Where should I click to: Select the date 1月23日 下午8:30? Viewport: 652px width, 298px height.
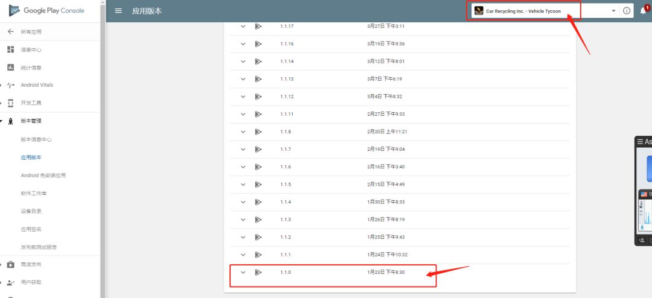(386, 273)
